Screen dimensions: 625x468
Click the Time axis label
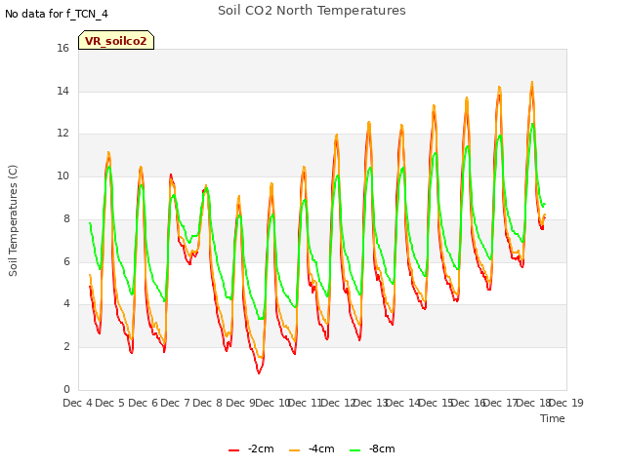point(553,418)
